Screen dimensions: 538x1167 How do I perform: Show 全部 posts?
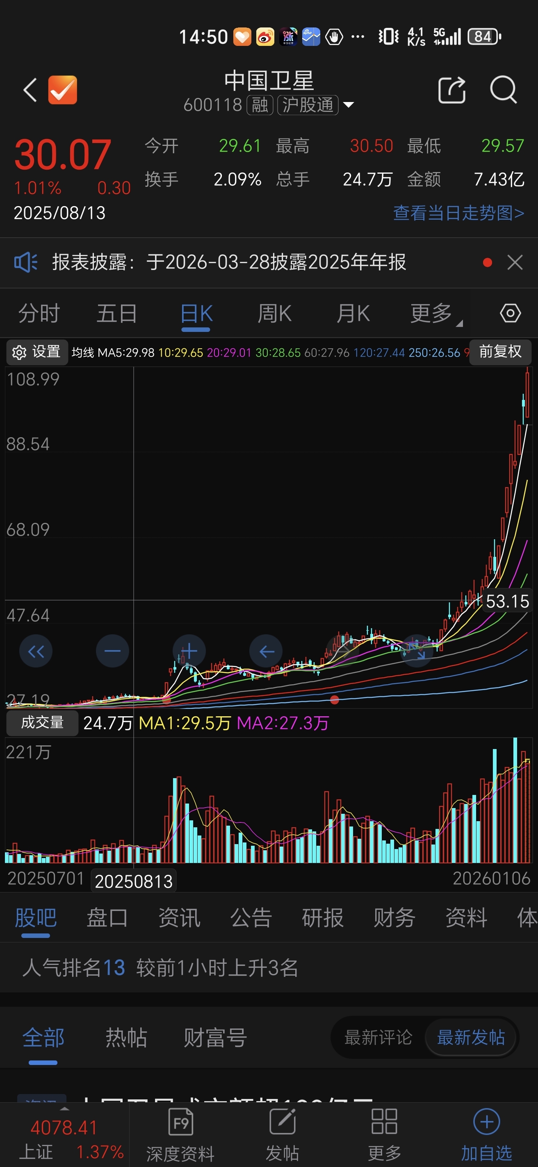pos(43,1038)
